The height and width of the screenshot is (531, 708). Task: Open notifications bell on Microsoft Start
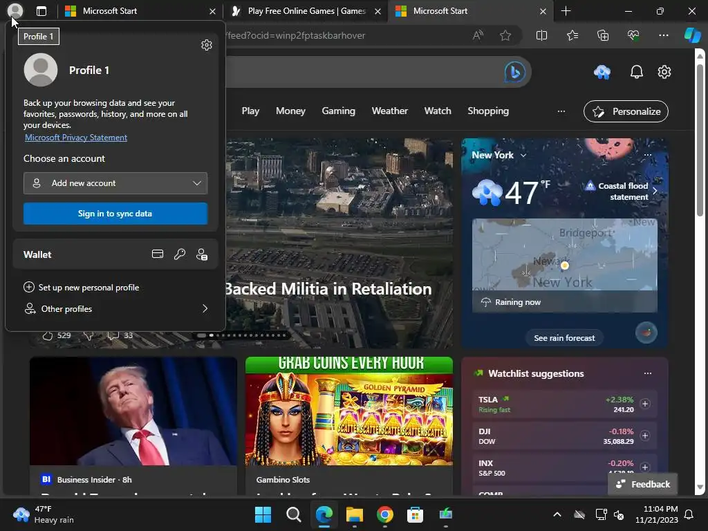[x=637, y=72]
